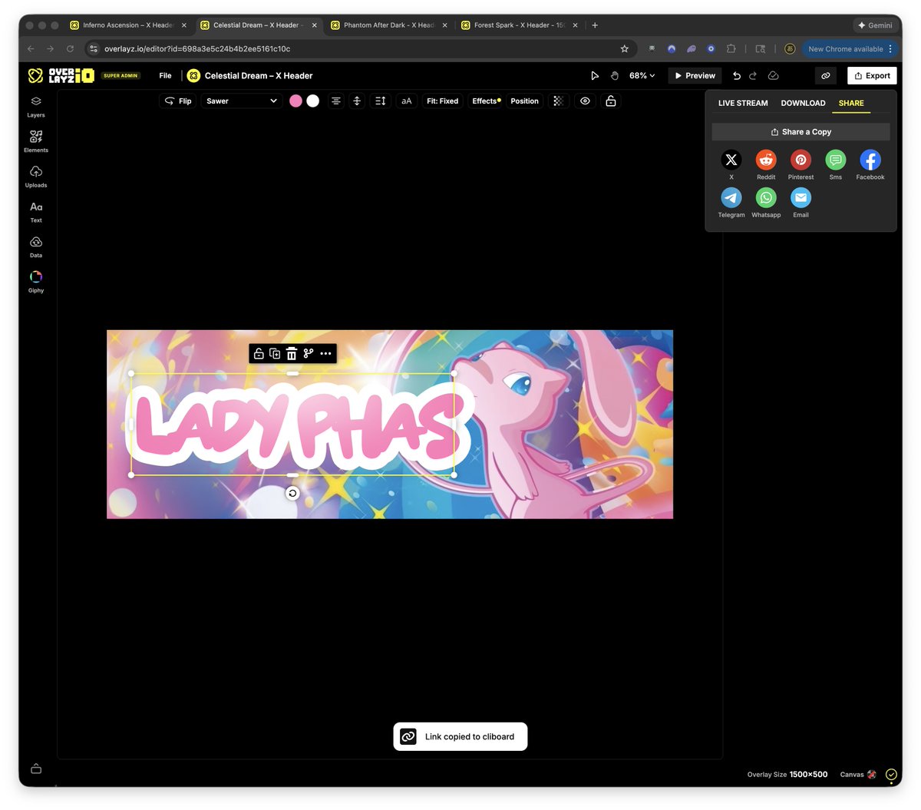Open the Elements panel
The width and height of the screenshot is (921, 810).
click(36, 141)
